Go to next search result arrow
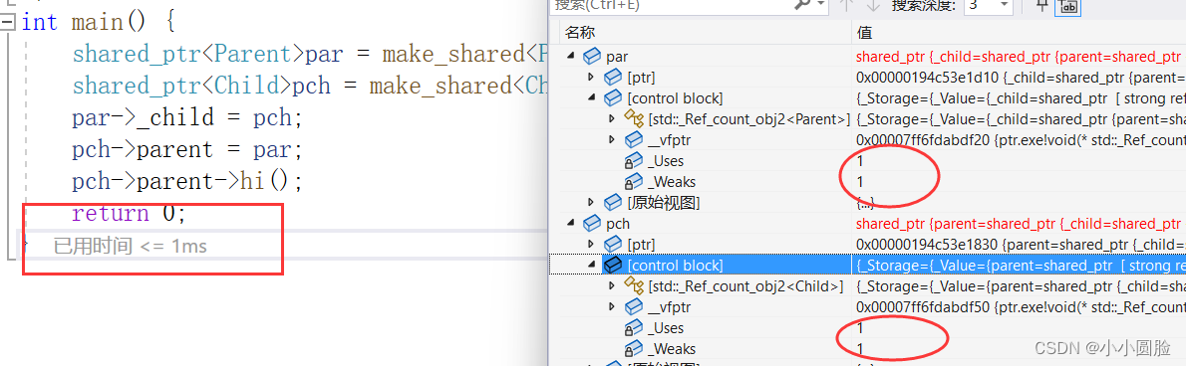This screenshot has height=366, width=1186. coord(873,5)
